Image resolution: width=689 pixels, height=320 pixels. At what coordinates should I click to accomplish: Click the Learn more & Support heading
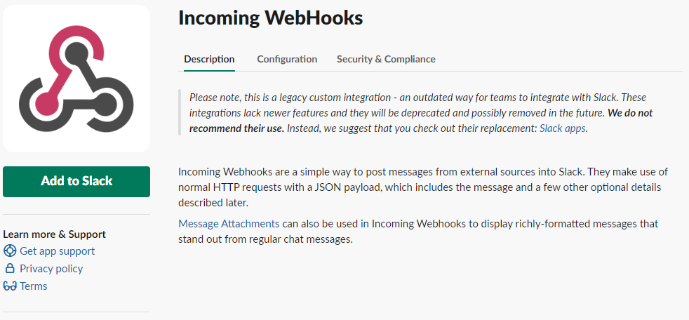(x=55, y=234)
